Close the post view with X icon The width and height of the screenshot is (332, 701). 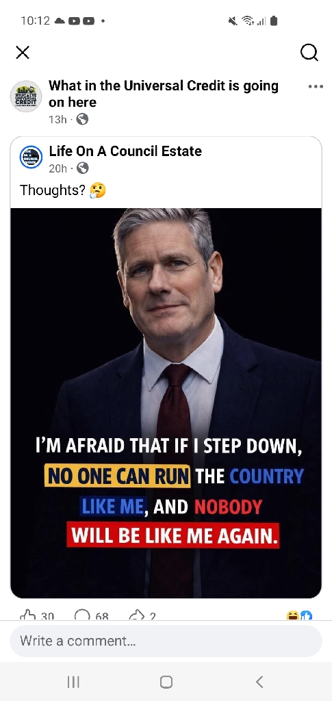pyautogui.click(x=23, y=52)
